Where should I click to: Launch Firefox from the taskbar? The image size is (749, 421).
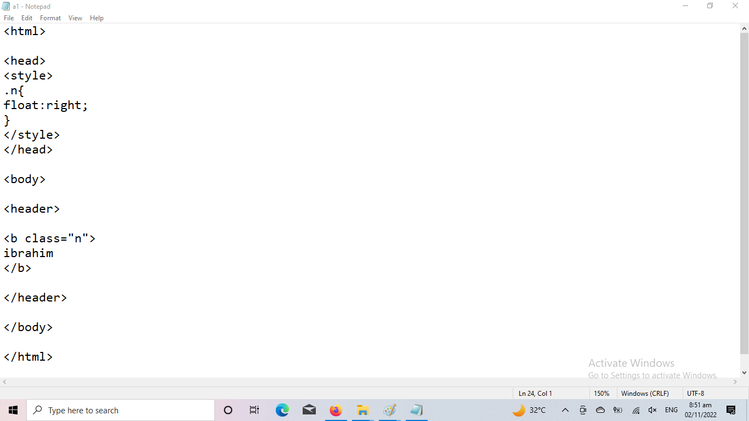(336, 410)
